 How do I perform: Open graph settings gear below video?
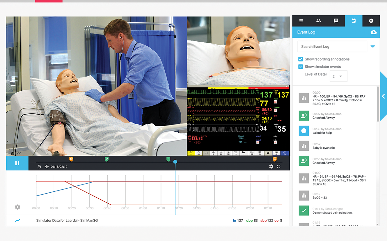[17, 207]
